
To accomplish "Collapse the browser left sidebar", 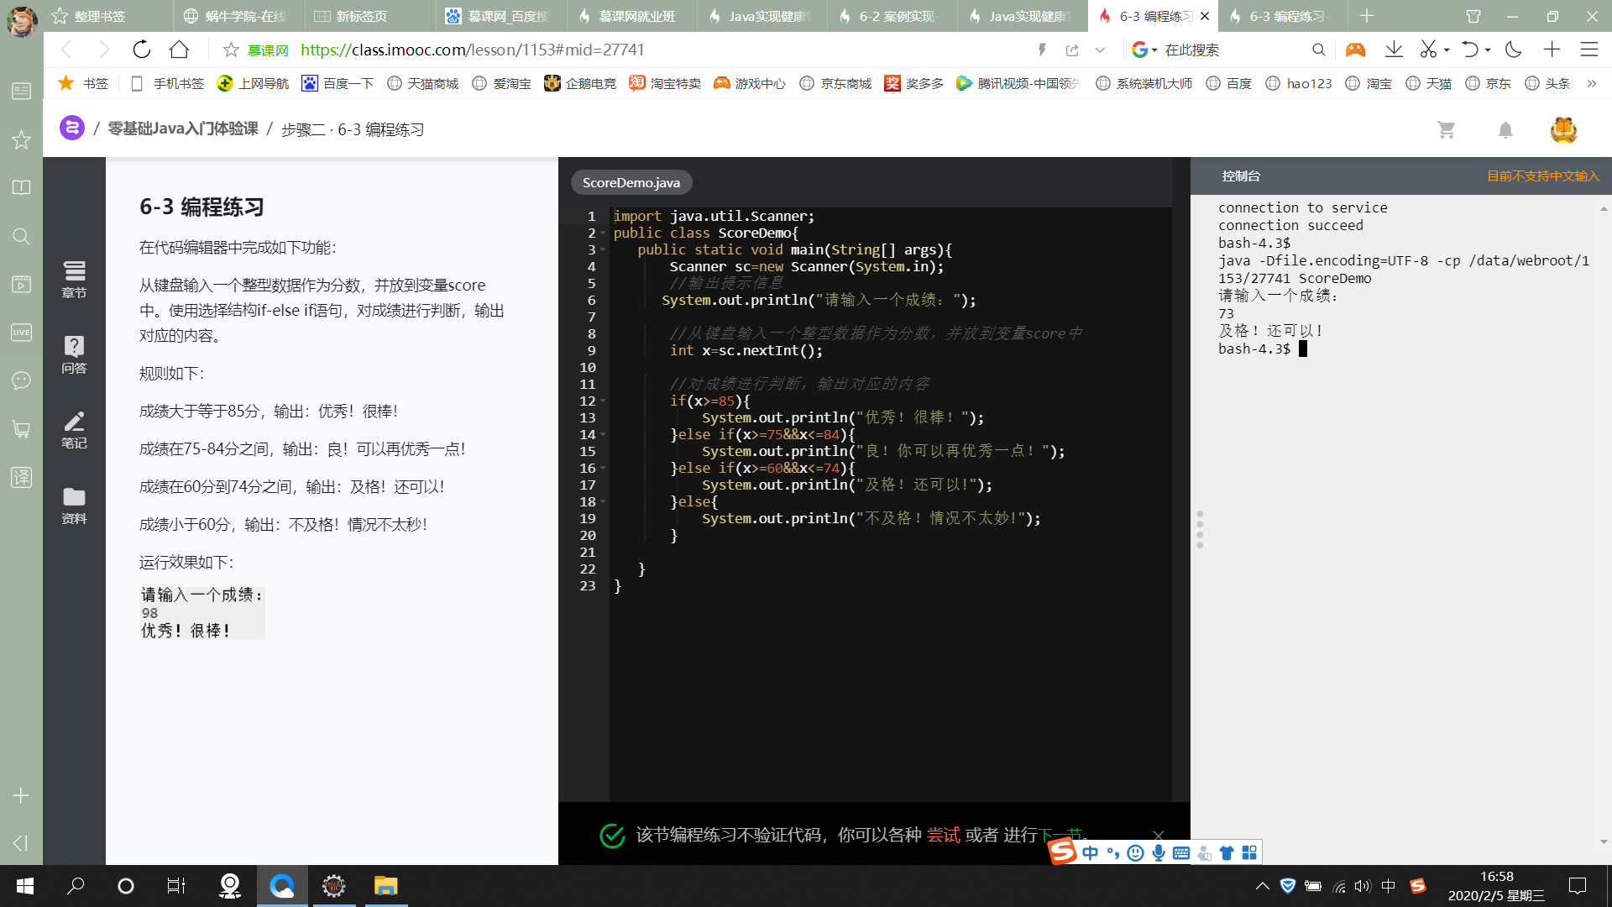I will click(x=21, y=842).
